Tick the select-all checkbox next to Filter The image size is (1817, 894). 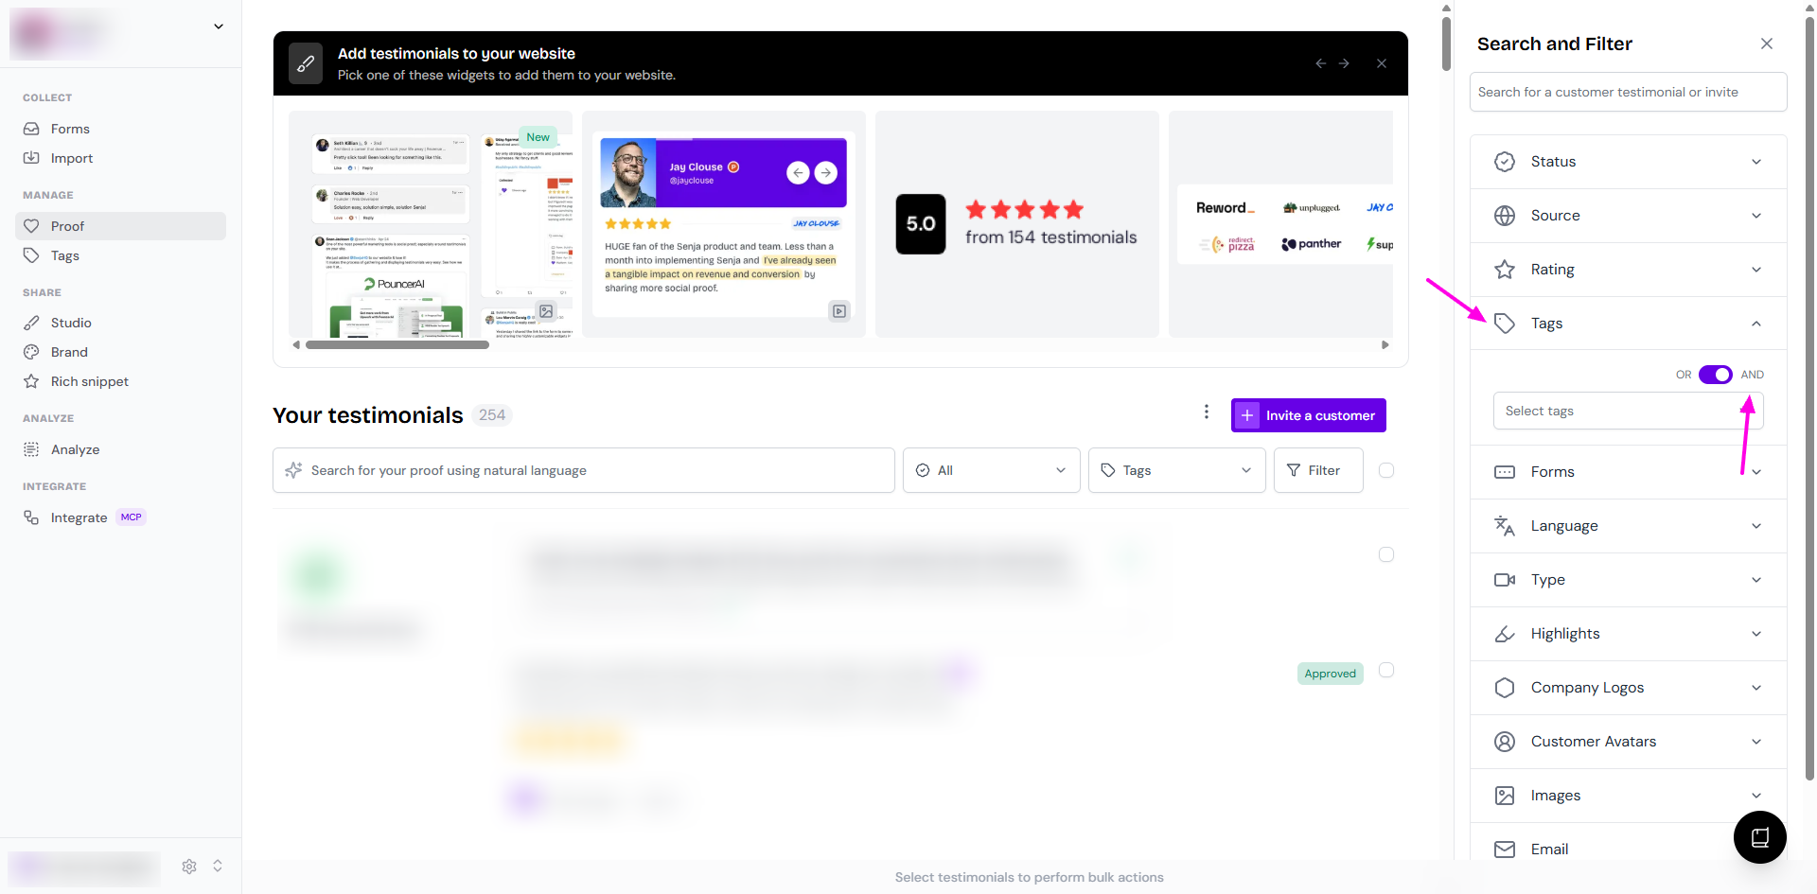(1386, 470)
